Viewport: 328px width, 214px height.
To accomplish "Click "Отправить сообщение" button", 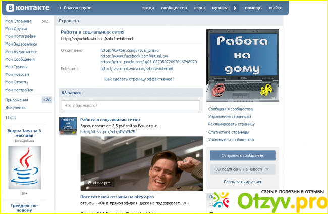I will coord(242,155).
